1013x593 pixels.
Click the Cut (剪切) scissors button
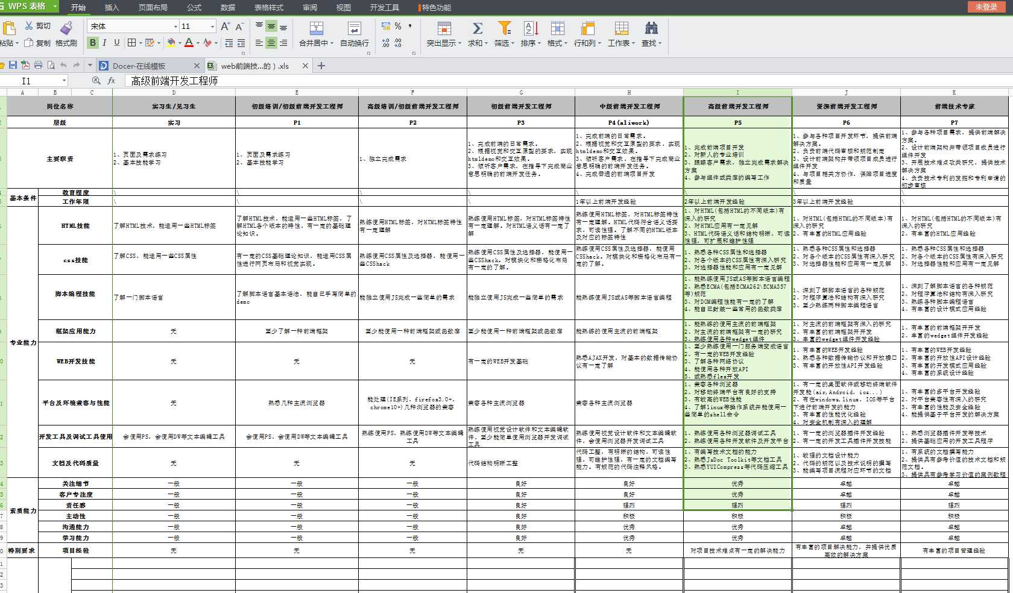[x=37, y=26]
